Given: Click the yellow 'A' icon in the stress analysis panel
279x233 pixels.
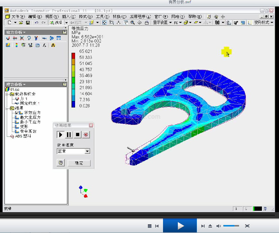Looking at the screenshot, I should pyautogui.click(x=53, y=45).
